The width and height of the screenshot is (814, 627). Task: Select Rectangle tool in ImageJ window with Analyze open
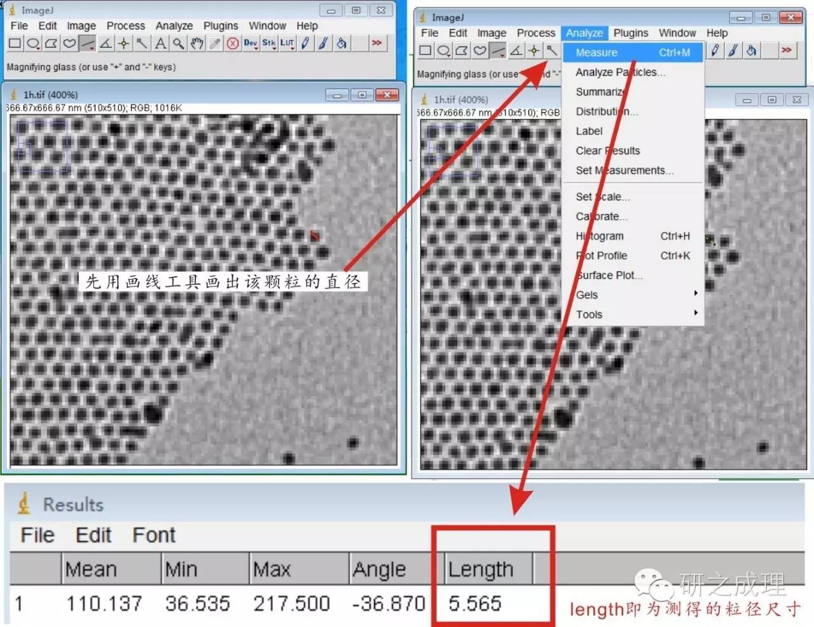(x=425, y=50)
